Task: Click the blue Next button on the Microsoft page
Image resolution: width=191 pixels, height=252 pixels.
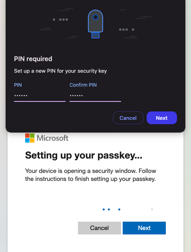Action: [144, 228]
